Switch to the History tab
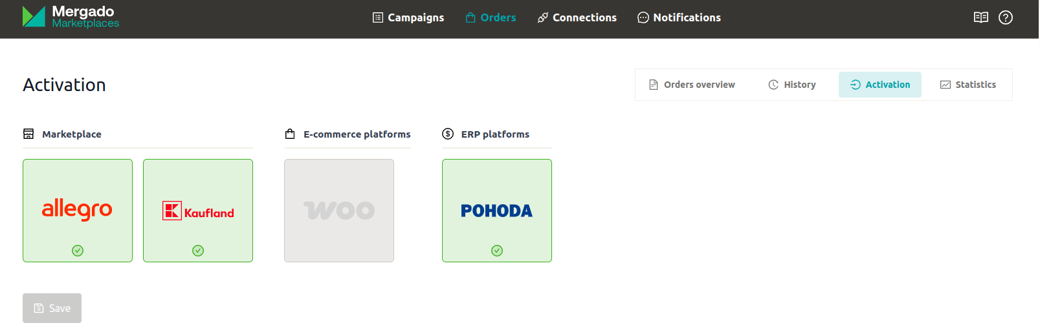 point(791,85)
